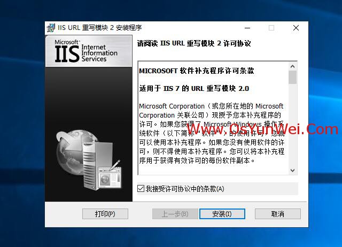Cancel setup using the 取消 button

pyautogui.click(x=278, y=214)
